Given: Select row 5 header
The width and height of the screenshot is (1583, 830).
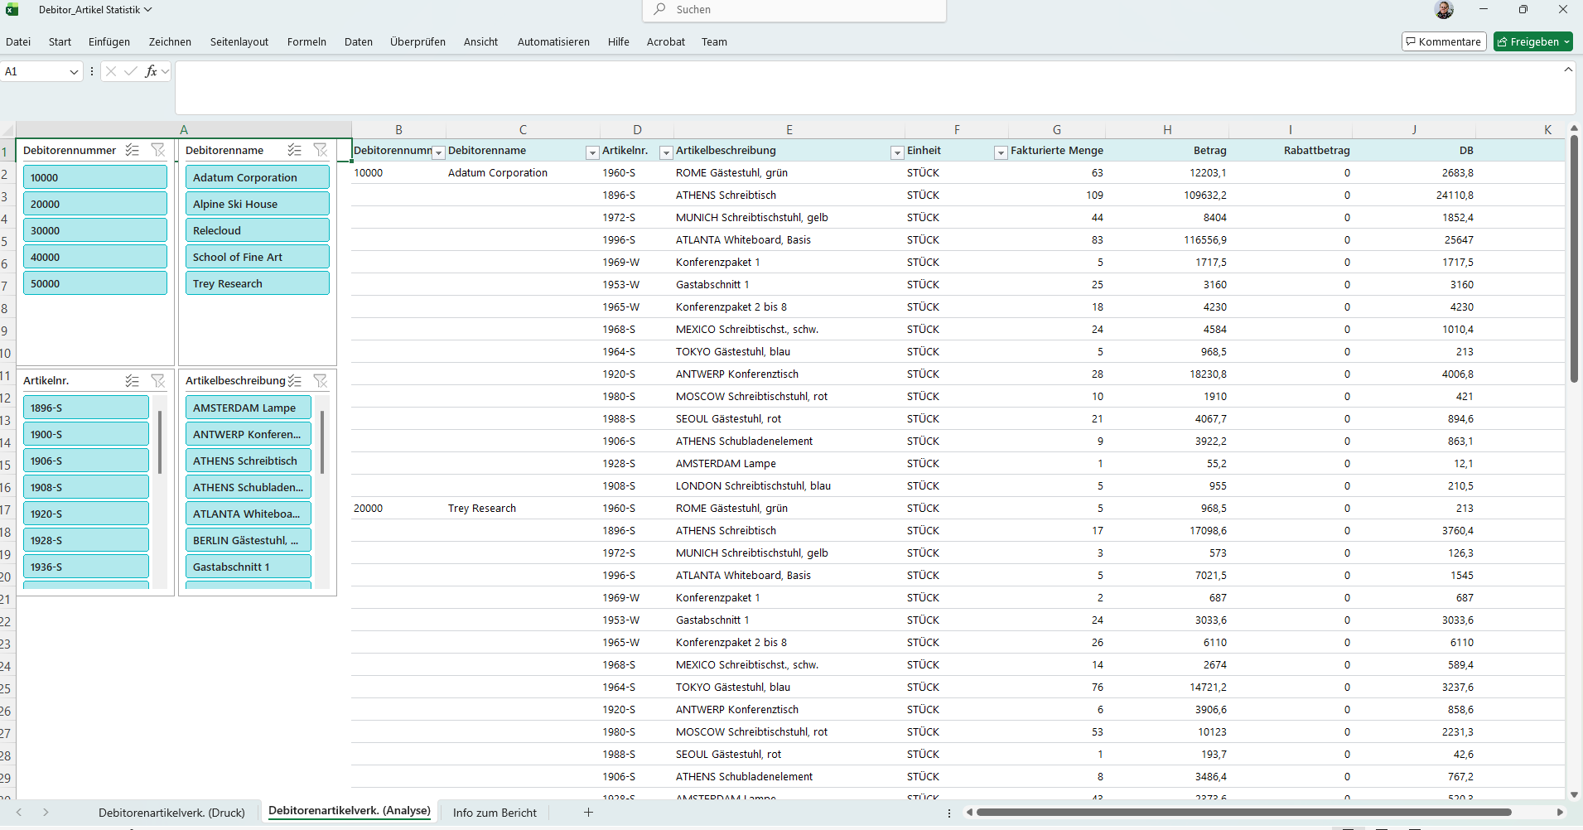Looking at the screenshot, I should 7,241.
